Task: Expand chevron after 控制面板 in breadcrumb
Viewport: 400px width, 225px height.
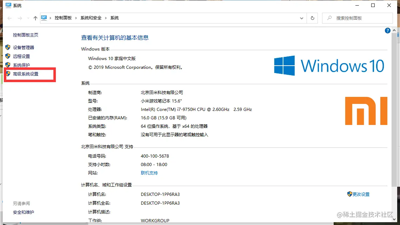Action: click(76, 18)
